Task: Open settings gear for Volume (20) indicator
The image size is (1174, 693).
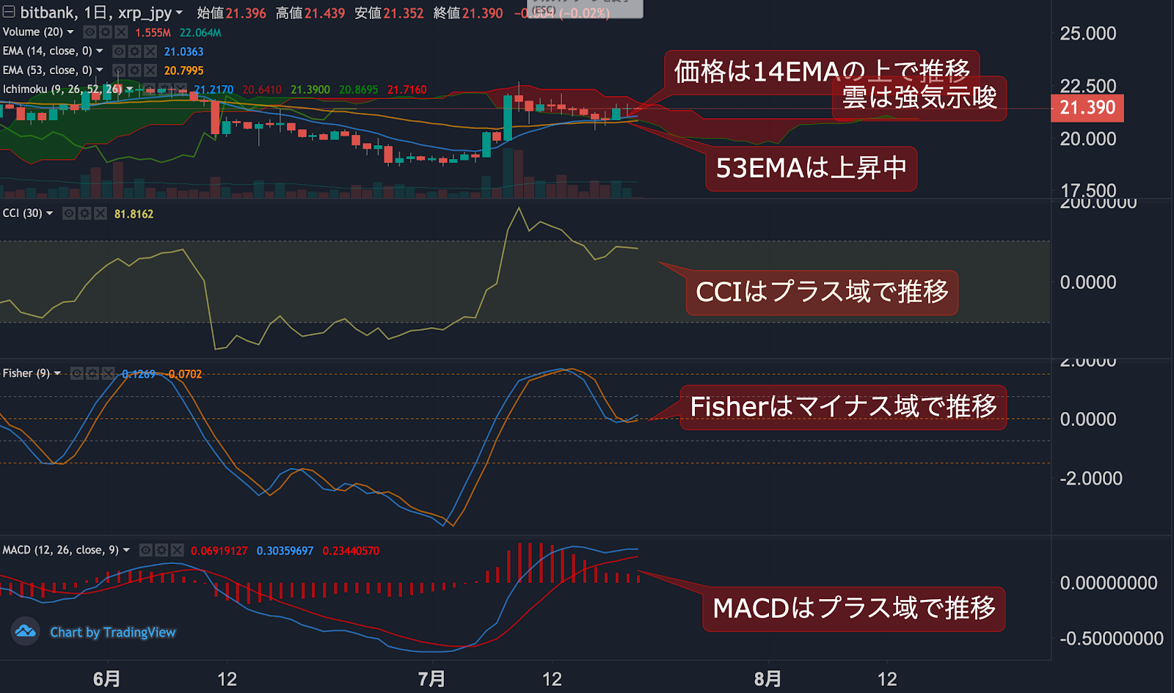Action: point(106,32)
